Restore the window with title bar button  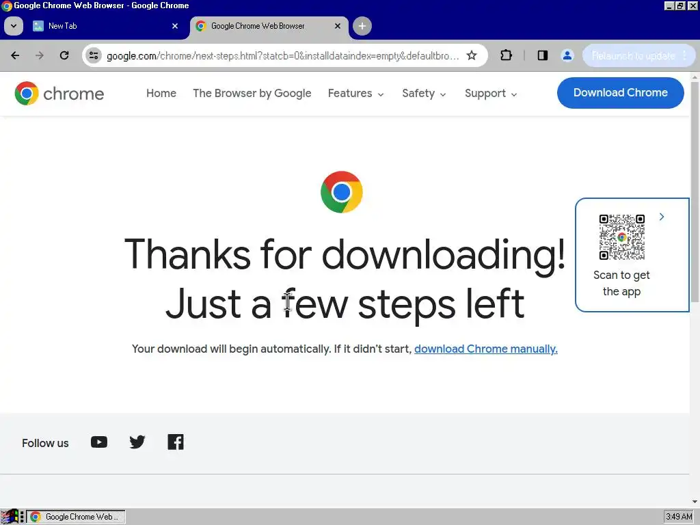click(x=680, y=5)
